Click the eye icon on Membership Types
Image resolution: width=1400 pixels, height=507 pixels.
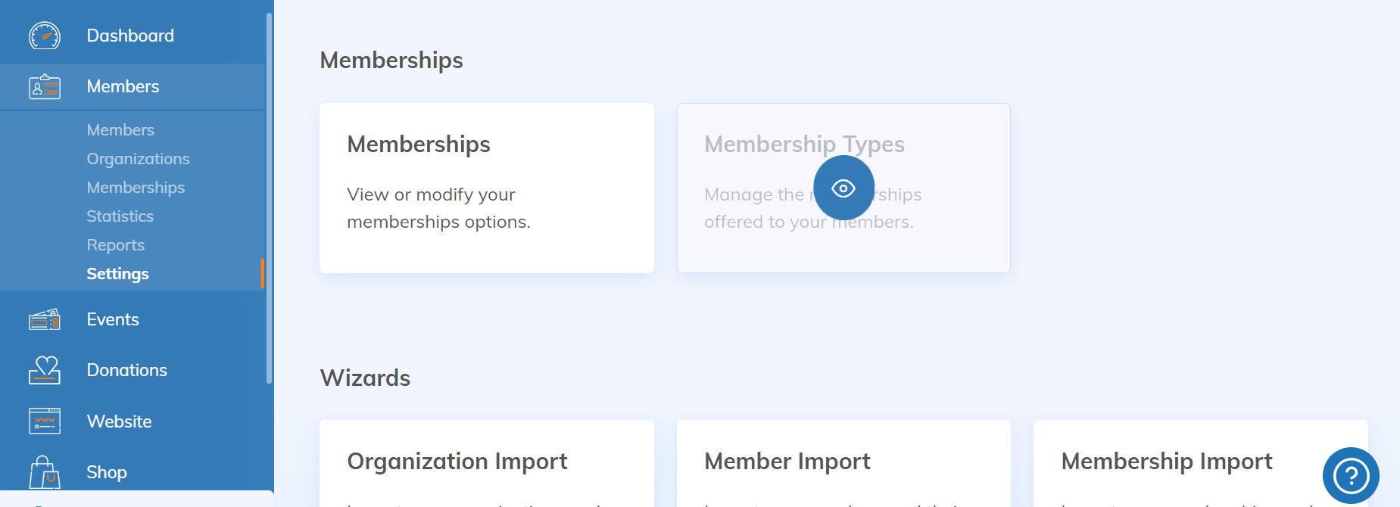(843, 188)
